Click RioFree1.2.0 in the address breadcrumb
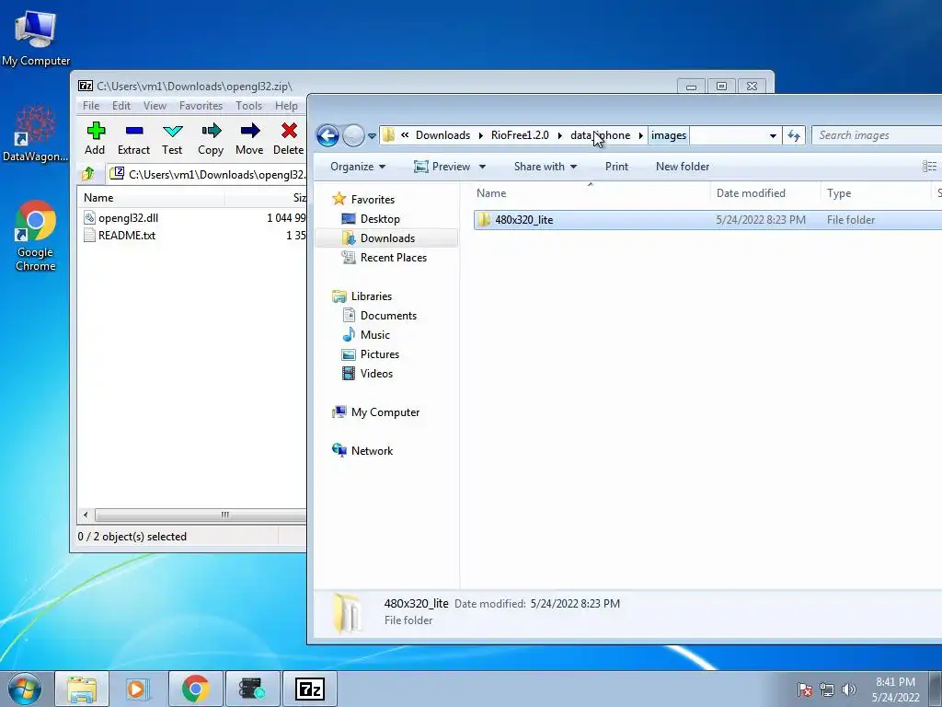942x707 pixels. click(520, 135)
